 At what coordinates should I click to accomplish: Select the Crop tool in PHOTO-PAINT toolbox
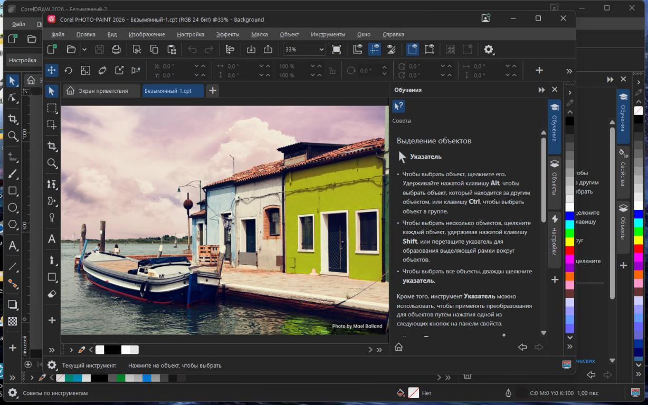(x=52, y=146)
